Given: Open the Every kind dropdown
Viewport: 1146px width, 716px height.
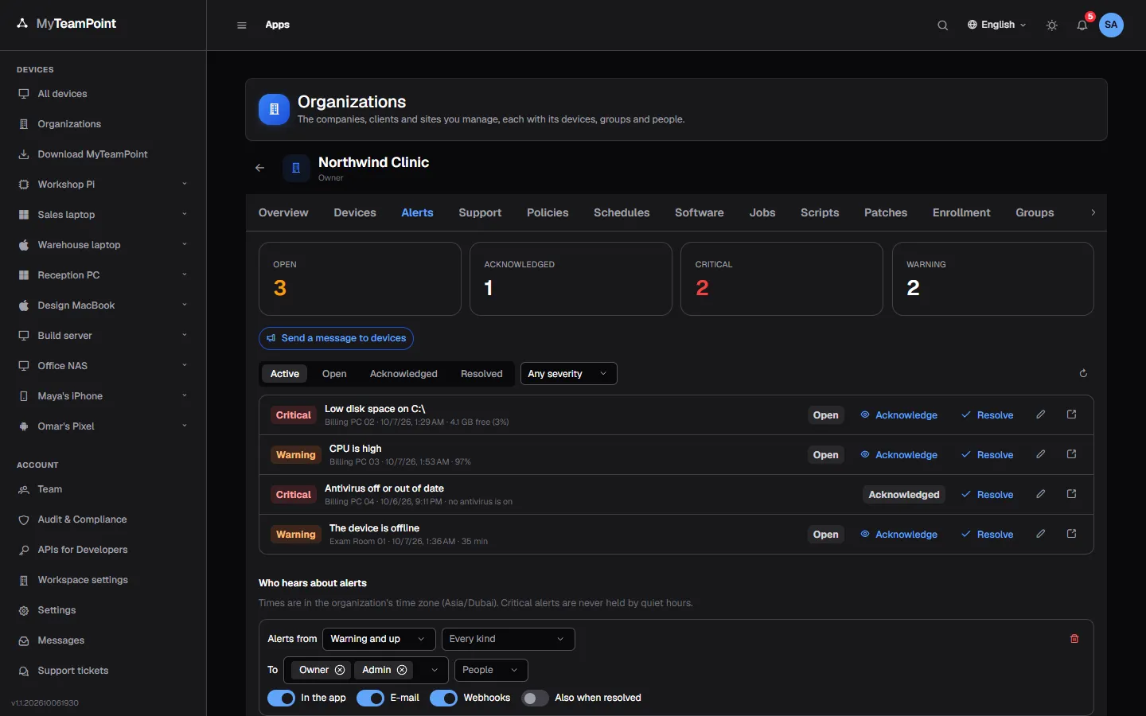Looking at the screenshot, I should pos(508,639).
